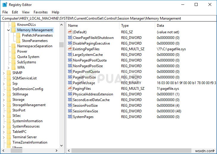Viewport: 217px width, 154px height.
Task: Click the SystemPages DWORD icon
Action: [x=70, y=117]
